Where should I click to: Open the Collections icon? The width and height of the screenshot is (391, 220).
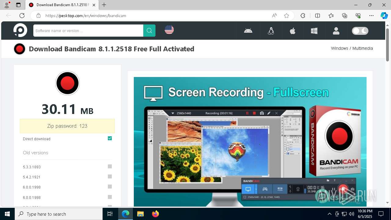(345, 16)
